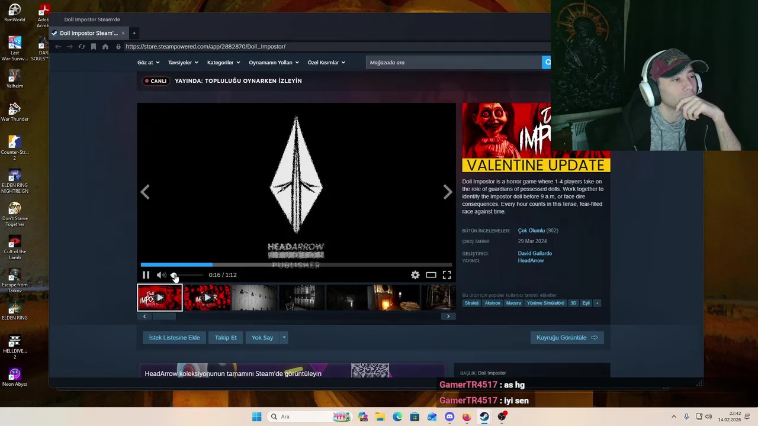Show the previous media with the left arrow

point(145,192)
